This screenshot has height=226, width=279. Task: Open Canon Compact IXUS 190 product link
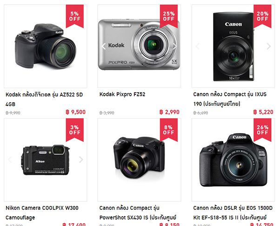(x=230, y=99)
